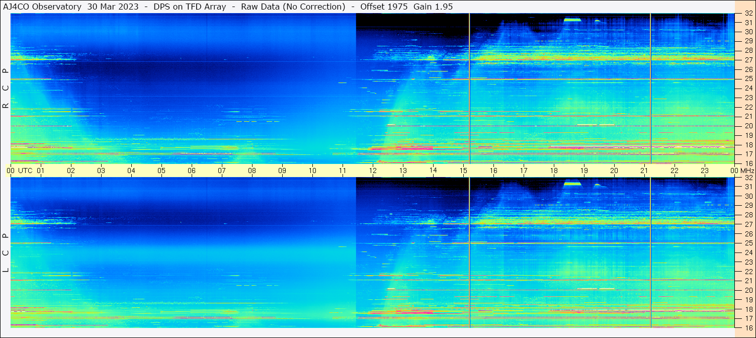Click the 00 UTC label on time axis
The image size is (756, 338).
pos(20,171)
